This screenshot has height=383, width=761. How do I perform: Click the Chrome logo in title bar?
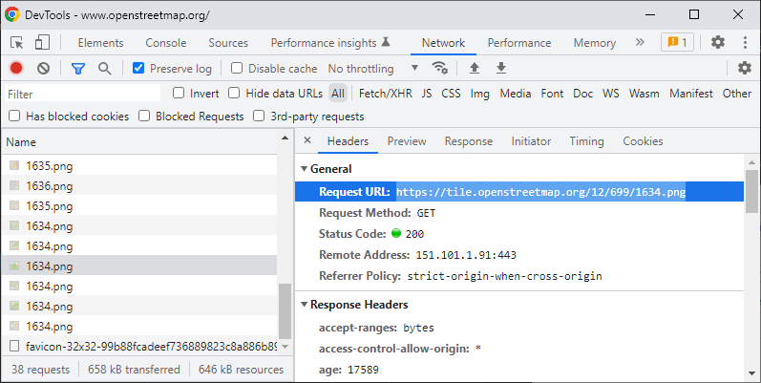click(12, 14)
